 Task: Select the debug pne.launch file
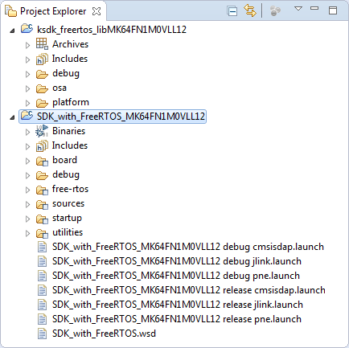(x=176, y=276)
